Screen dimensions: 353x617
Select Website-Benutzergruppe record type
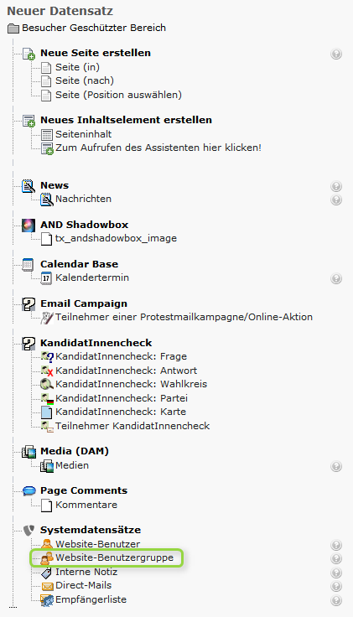[115, 558]
